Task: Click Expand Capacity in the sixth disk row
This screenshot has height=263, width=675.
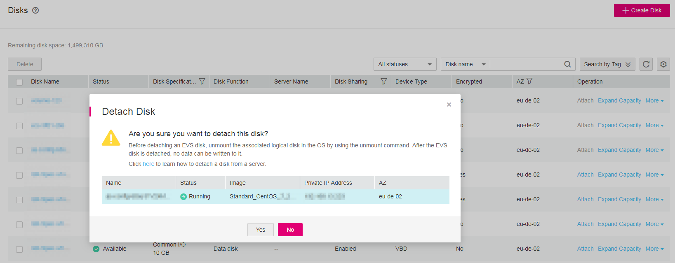Action: (619, 224)
